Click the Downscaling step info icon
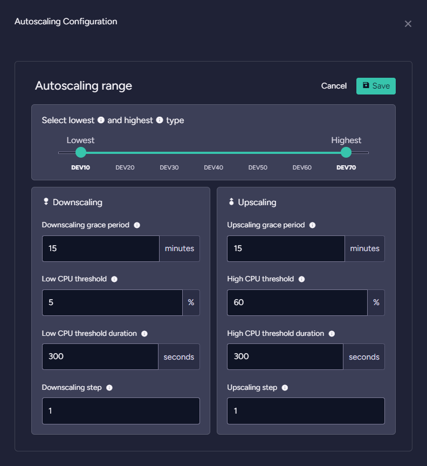427x466 pixels. coord(109,388)
